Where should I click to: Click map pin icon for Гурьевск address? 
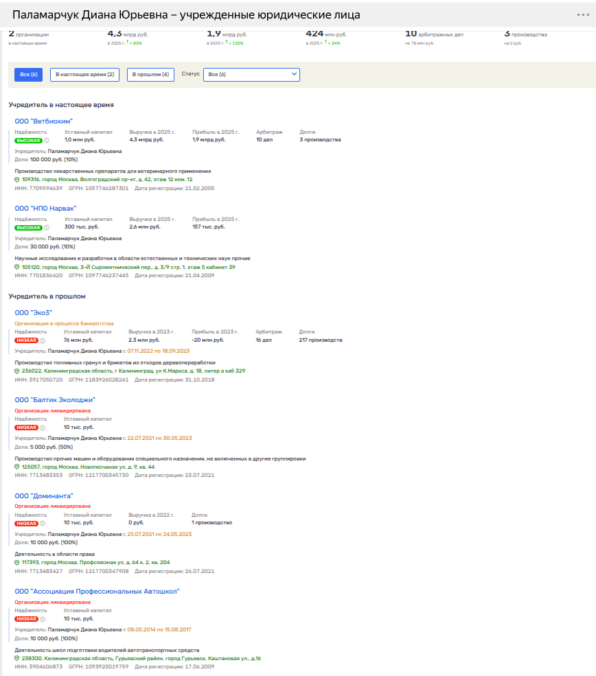[16, 658]
